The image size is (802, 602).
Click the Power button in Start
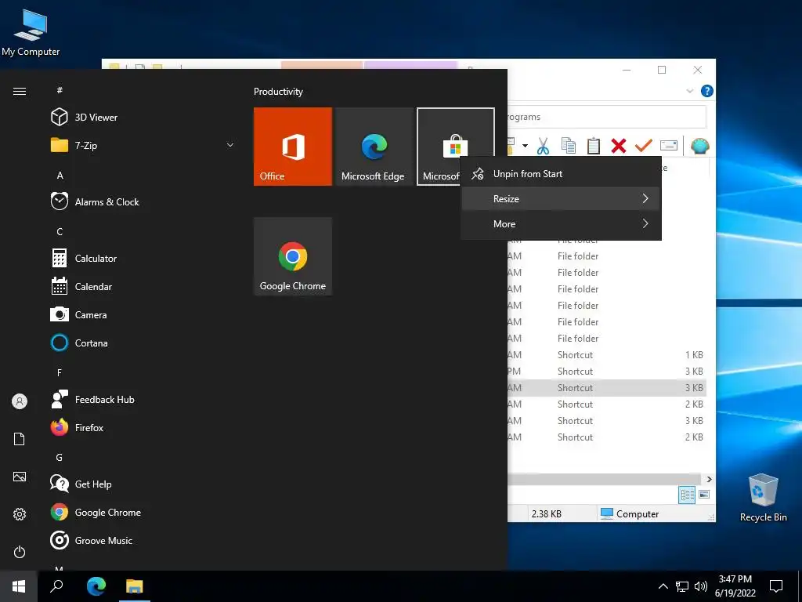click(20, 552)
